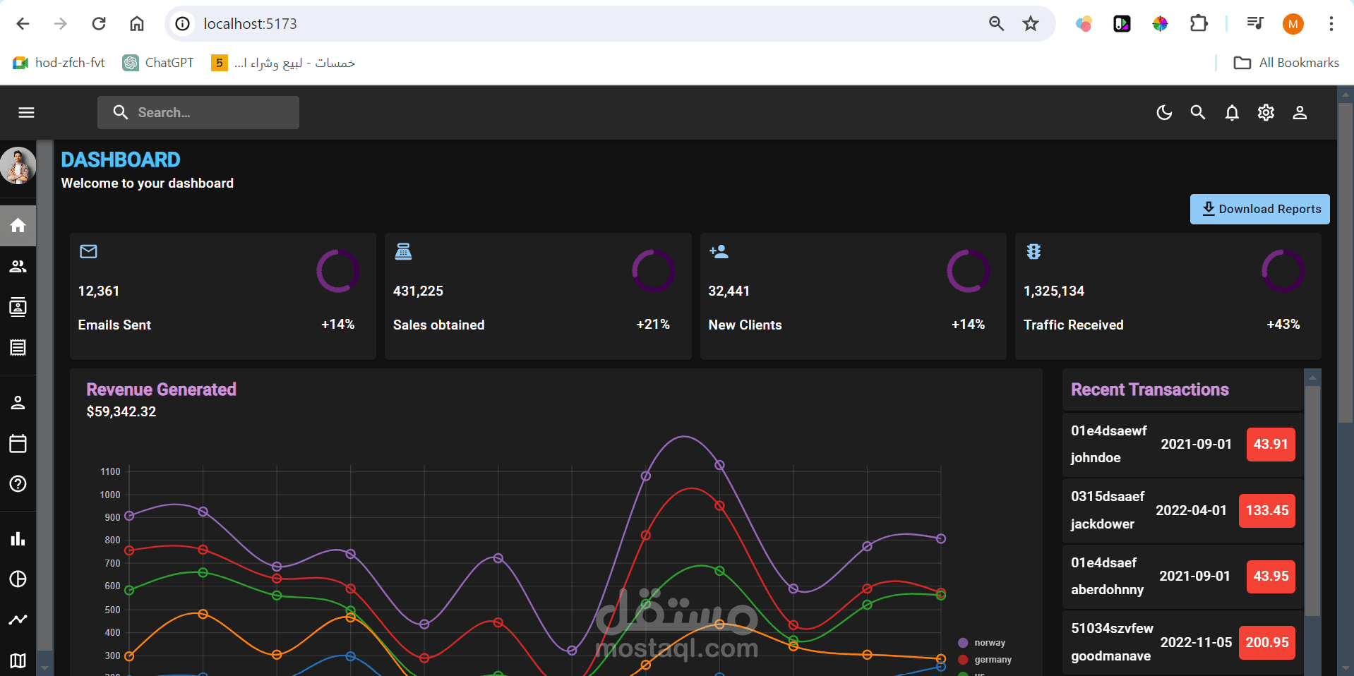Open the team members icon in sidebar
The height and width of the screenshot is (676, 1354).
click(18, 266)
